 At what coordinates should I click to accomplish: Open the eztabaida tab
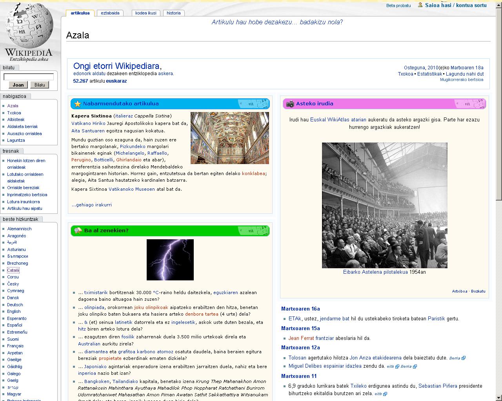click(x=110, y=13)
